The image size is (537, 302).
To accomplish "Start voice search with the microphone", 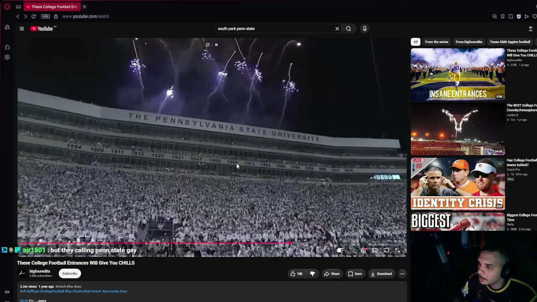I will point(365,29).
